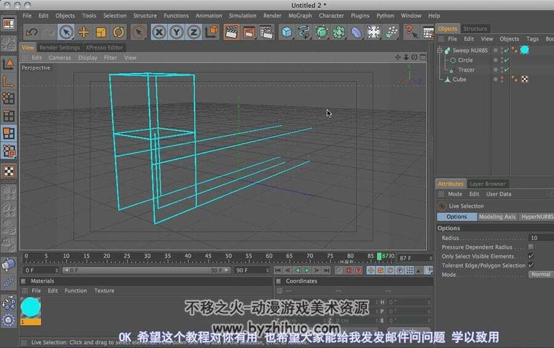
Task: Open User Data menu in Attributes
Action: tap(499, 194)
